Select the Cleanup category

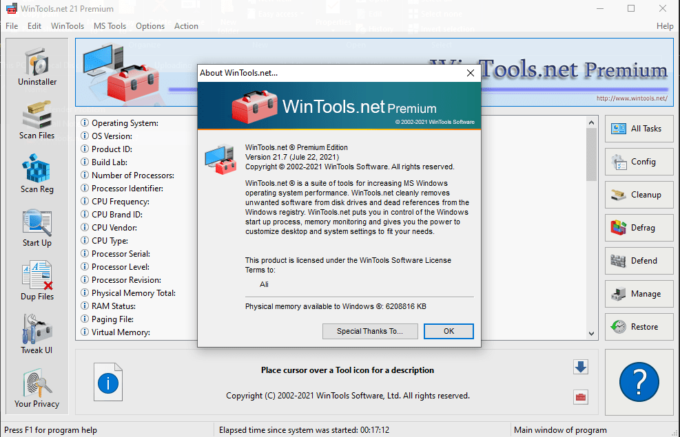639,195
